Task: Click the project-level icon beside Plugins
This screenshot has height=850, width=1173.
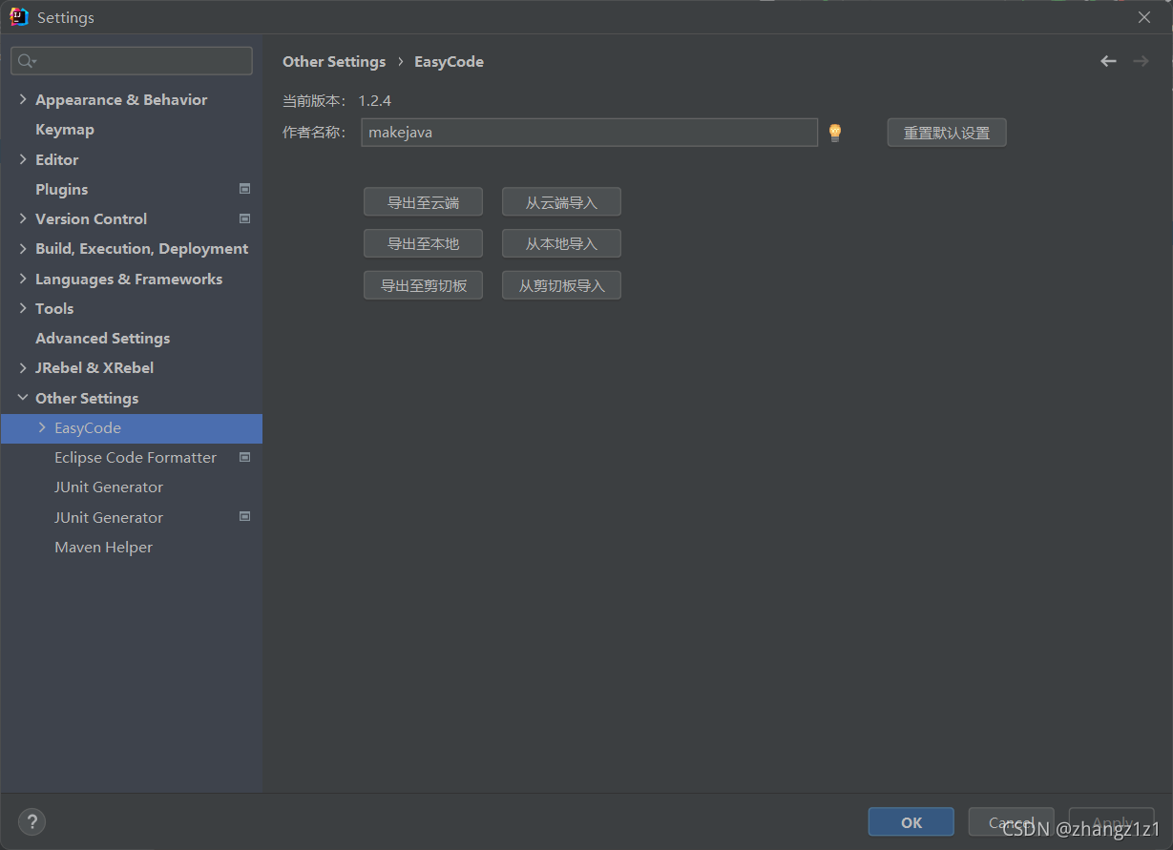Action: (245, 189)
